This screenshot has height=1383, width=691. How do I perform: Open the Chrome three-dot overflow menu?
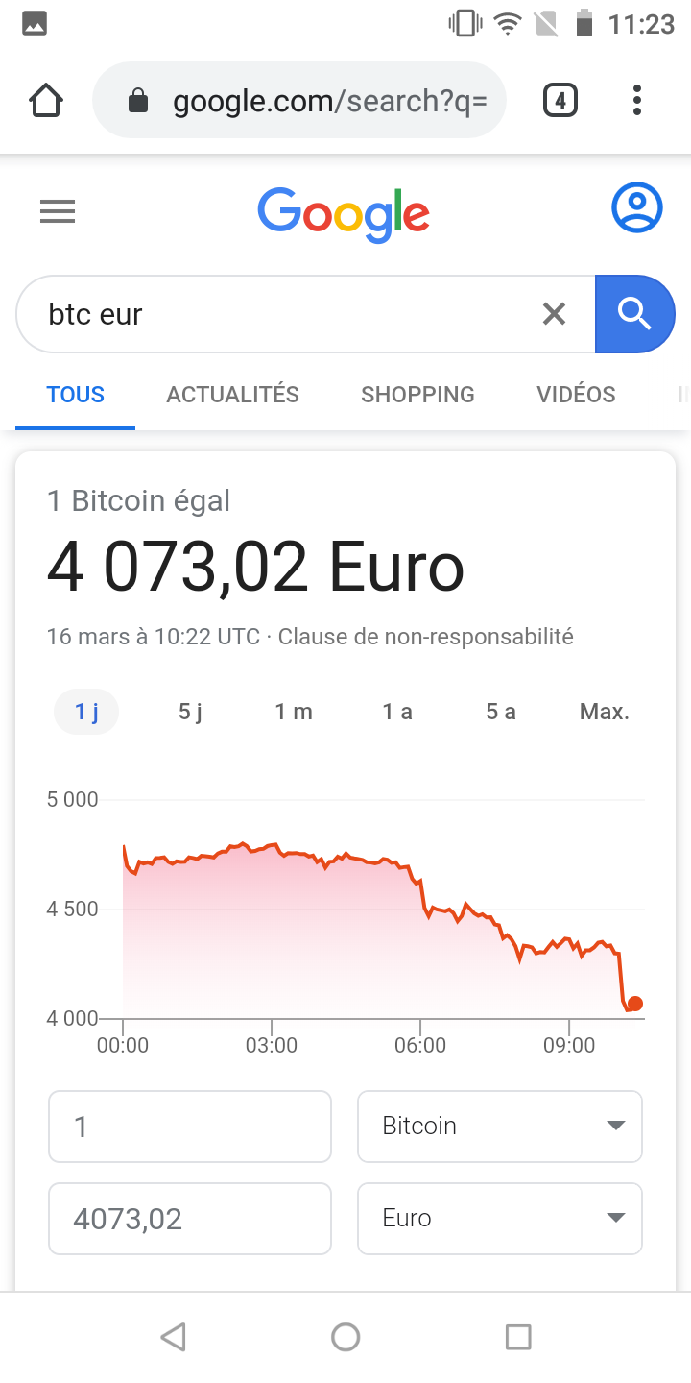tap(637, 101)
